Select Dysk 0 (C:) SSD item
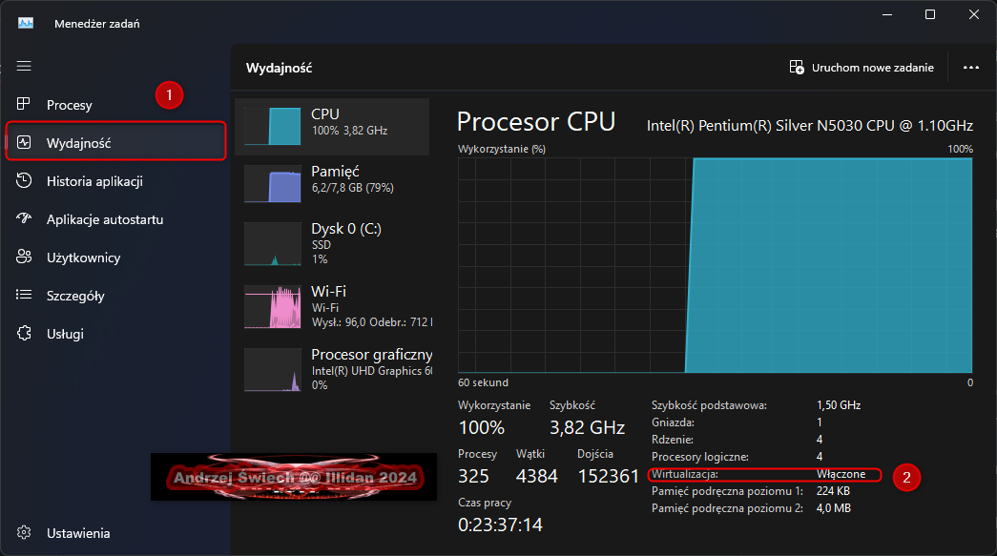This screenshot has width=997, height=556. point(333,243)
